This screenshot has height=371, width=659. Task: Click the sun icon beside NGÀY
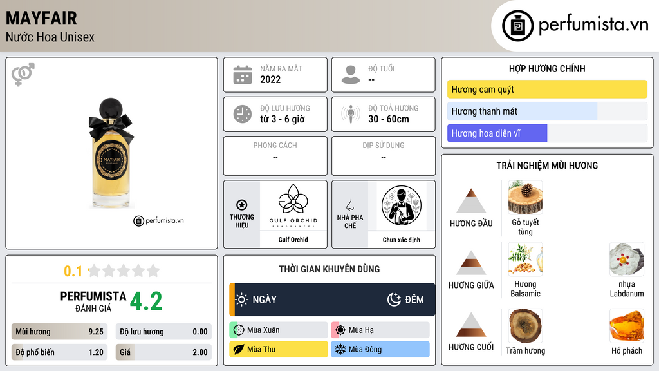pyautogui.click(x=242, y=300)
